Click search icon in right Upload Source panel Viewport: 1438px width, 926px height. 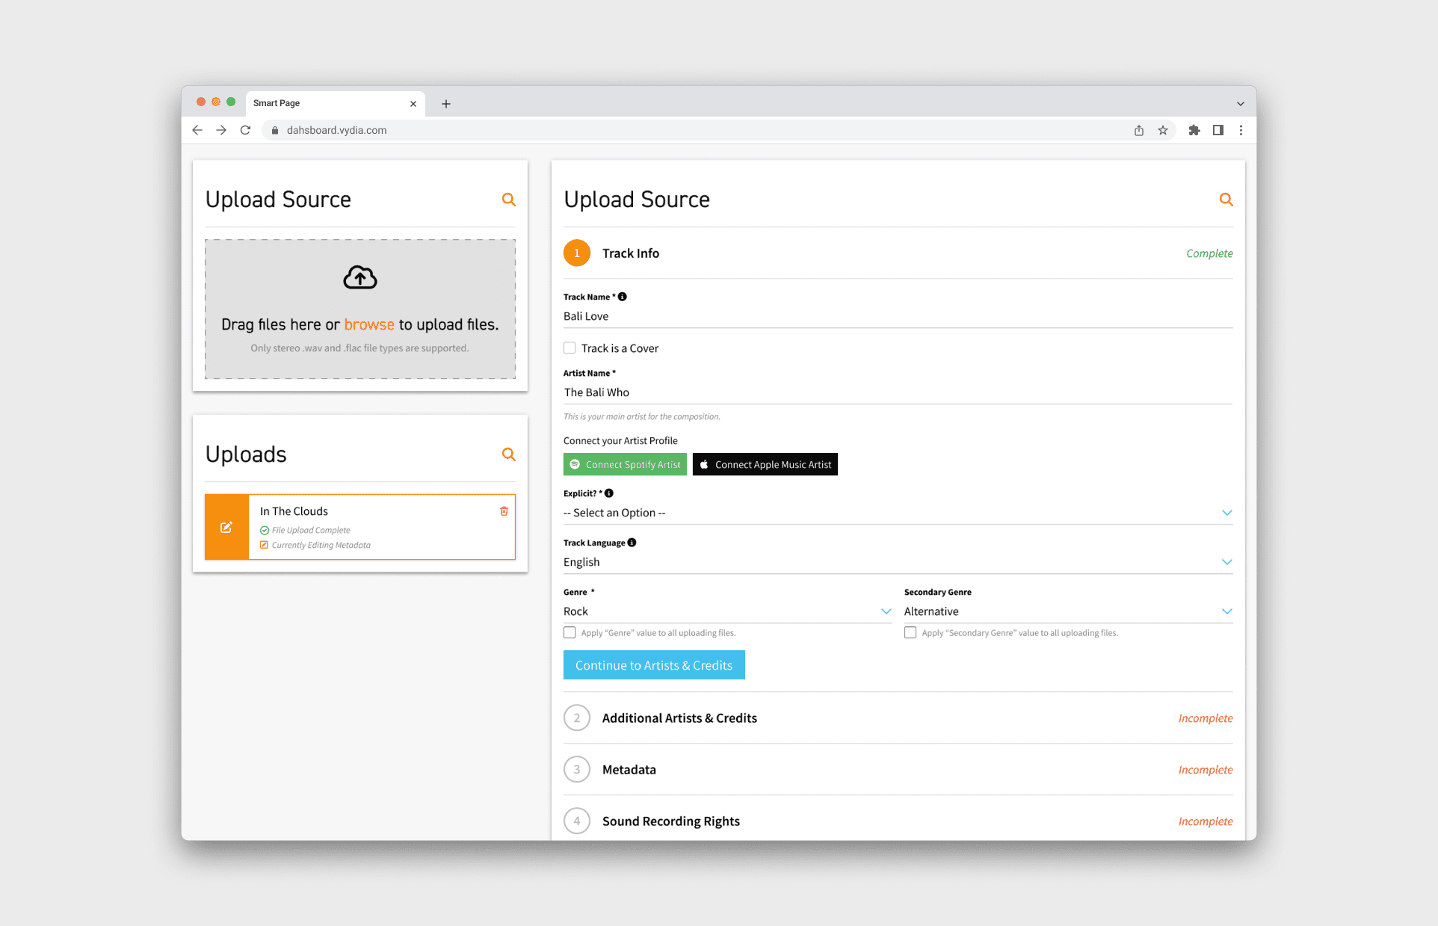[1226, 200]
